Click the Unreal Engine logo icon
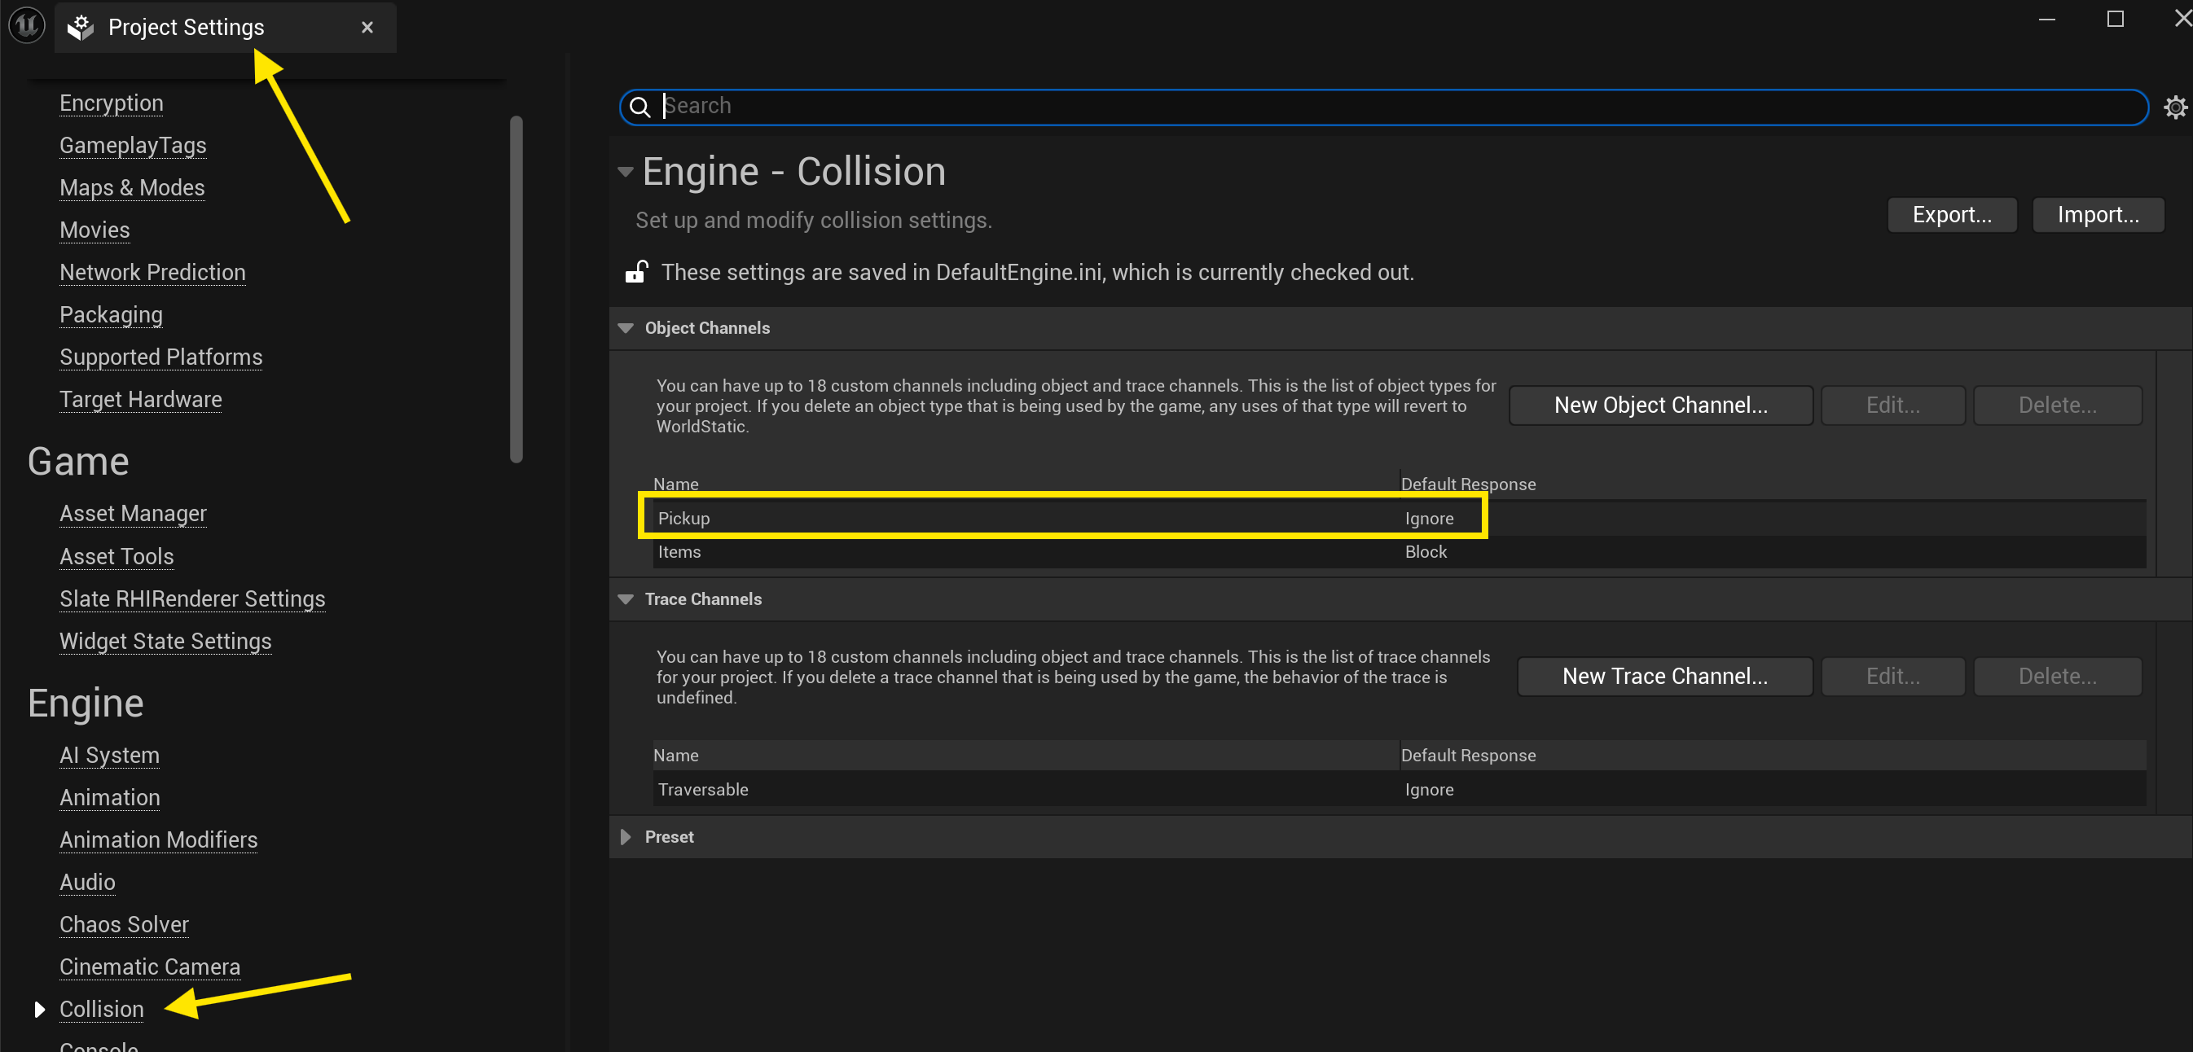Viewport: 2193px width, 1052px height. click(25, 25)
